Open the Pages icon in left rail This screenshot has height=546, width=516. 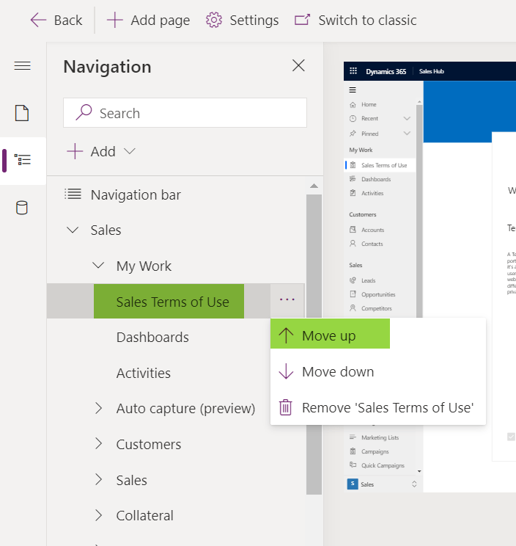point(22,113)
